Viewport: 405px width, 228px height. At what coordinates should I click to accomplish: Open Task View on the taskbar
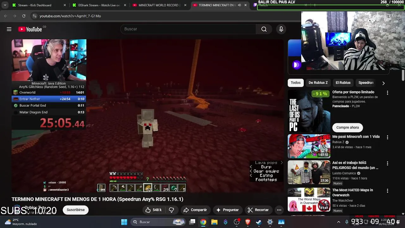tap(192, 222)
